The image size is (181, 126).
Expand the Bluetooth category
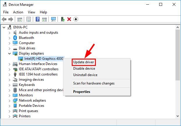(x=9, y=38)
